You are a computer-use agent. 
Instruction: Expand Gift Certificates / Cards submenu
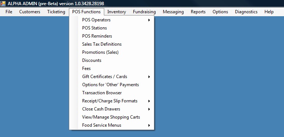pyautogui.click(x=112, y=77)
